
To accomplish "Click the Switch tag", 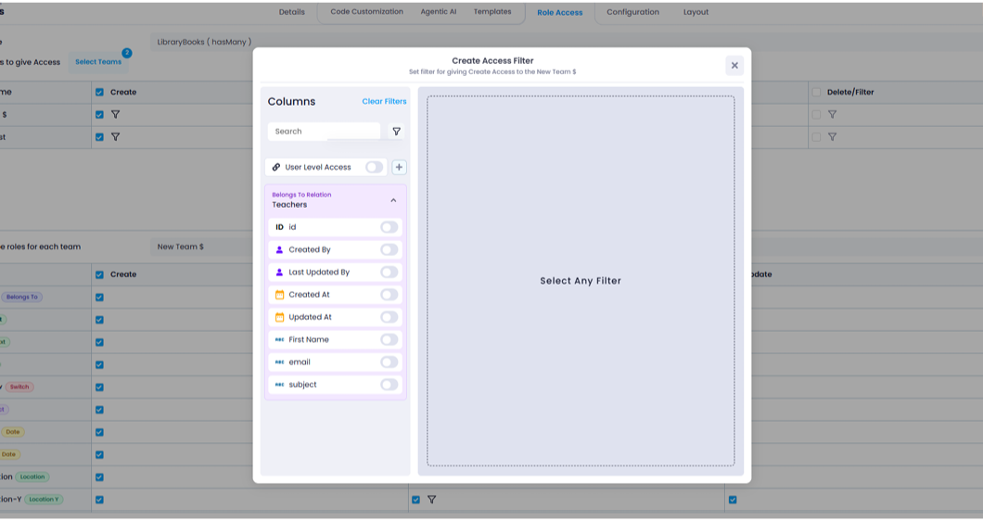I will coord(19,387).
